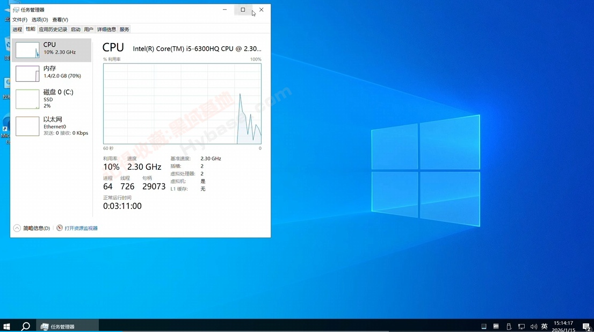The height and width of the screenshot is (332, 594).
Task: Open the 选项(O) menu
Action: [40, 20]
